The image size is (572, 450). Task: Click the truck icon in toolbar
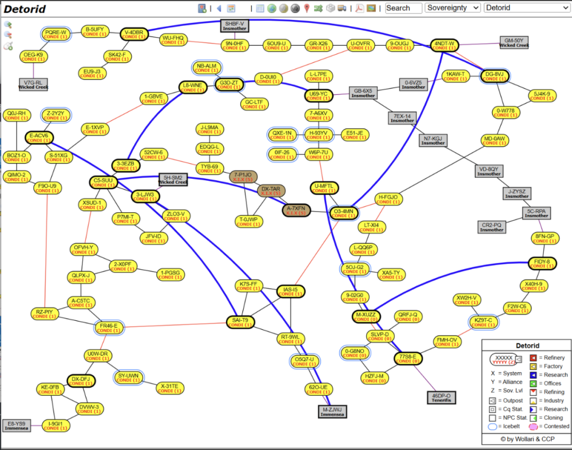pyautogui.click(x=342, y=8)
